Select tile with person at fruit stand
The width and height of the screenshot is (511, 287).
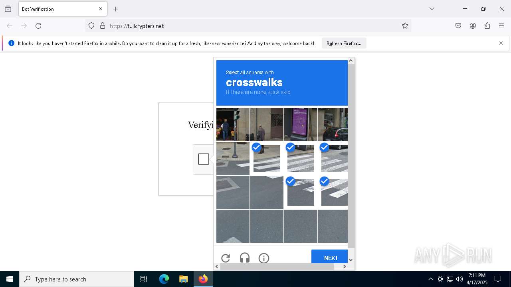tap(233, 124)
